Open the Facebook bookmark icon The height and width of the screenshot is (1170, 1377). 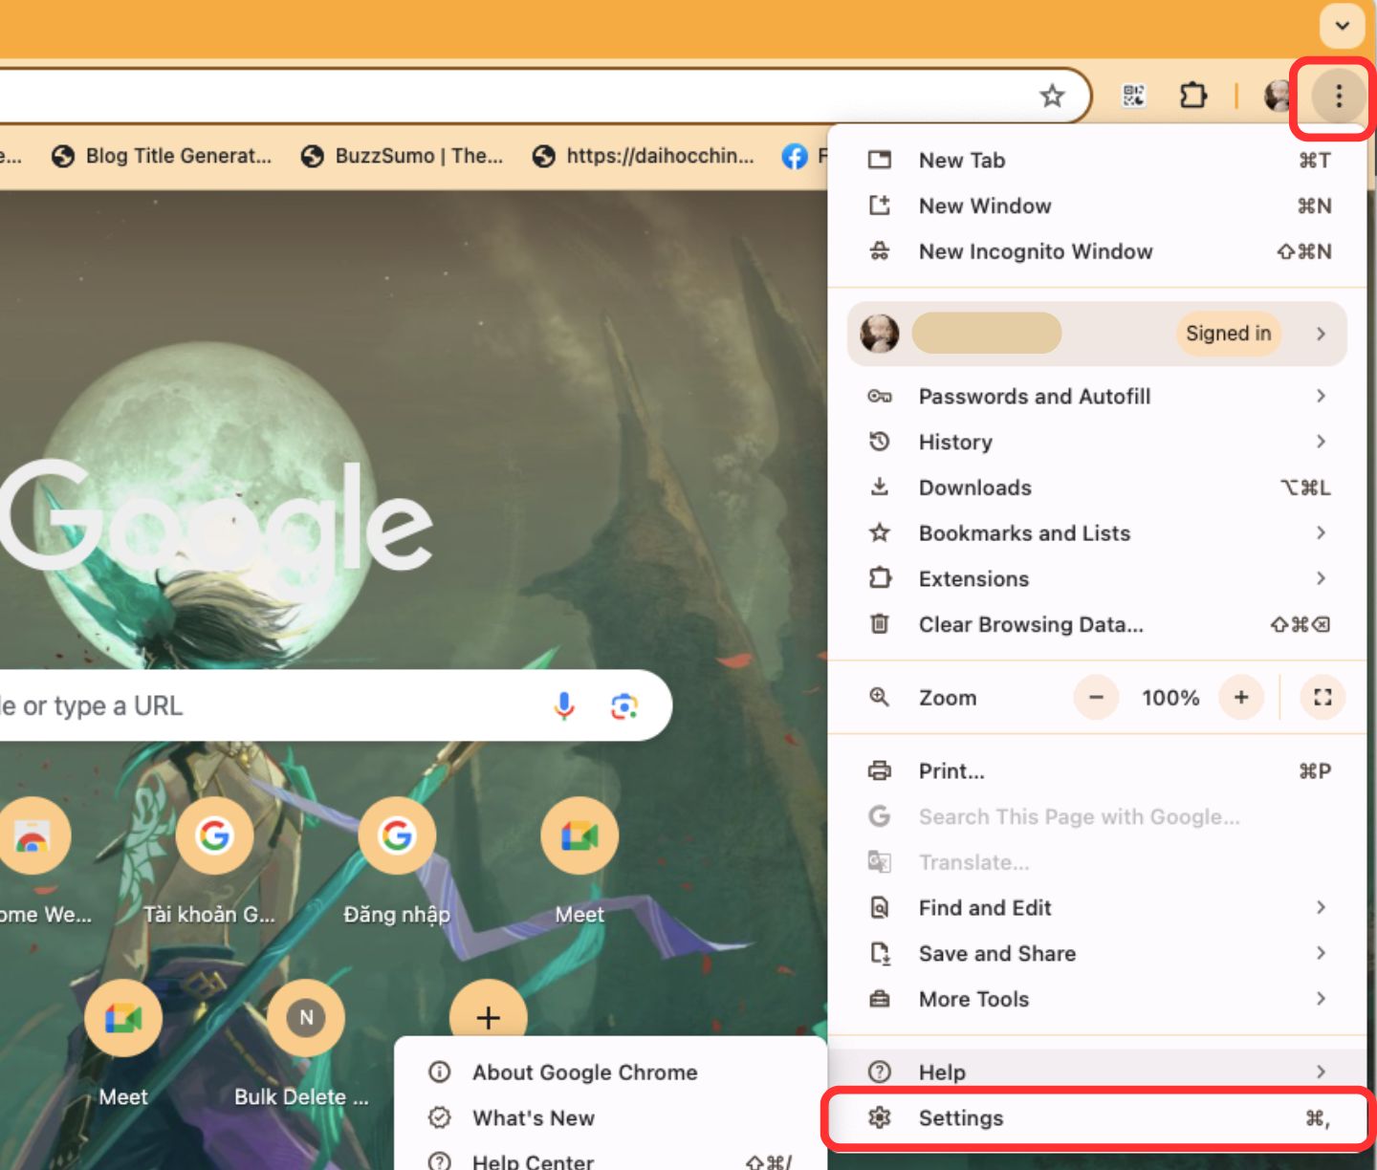[795, 156]
